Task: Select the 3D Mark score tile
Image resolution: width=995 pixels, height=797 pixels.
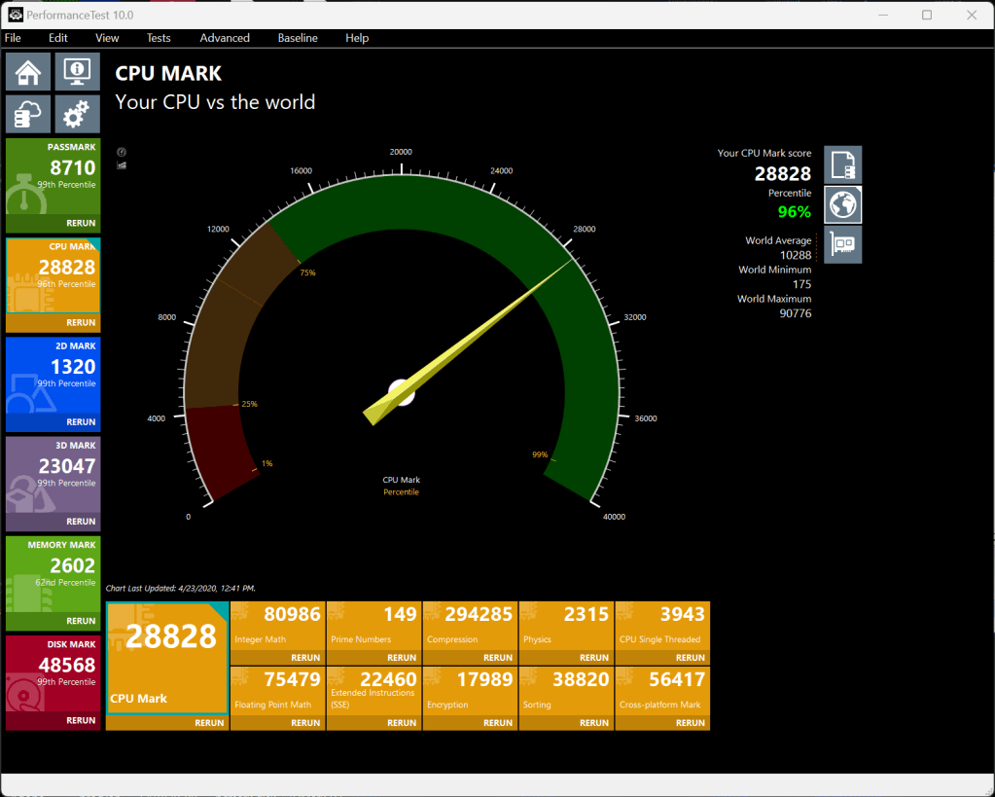Action: 53,474
